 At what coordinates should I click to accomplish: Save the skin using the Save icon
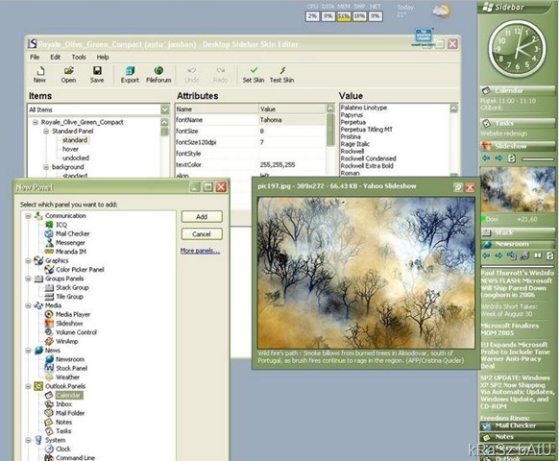pyautogui.click(x=97, y=75)
